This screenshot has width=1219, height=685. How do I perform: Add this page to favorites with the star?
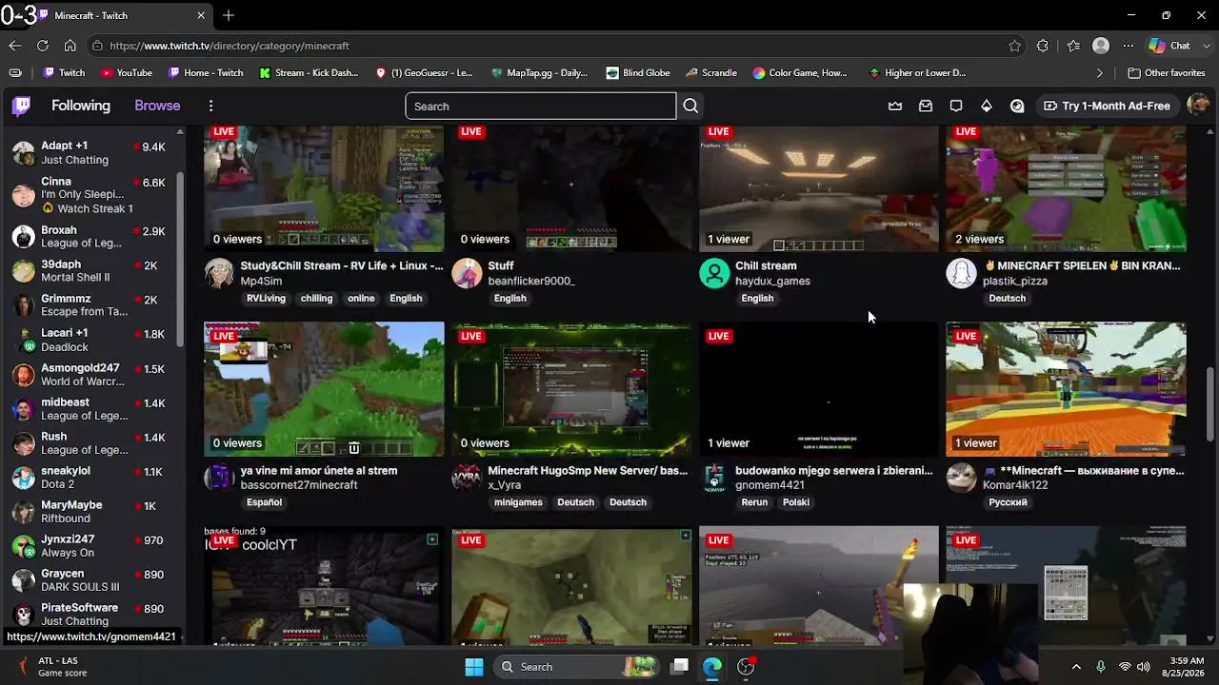pos(1015,46)
